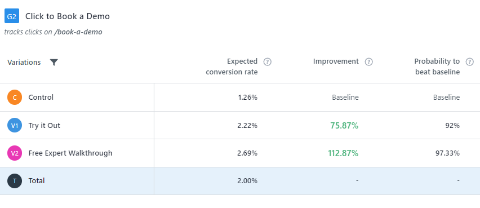
Task: Show help for Expected conversion rate
Action: point(268,62)
